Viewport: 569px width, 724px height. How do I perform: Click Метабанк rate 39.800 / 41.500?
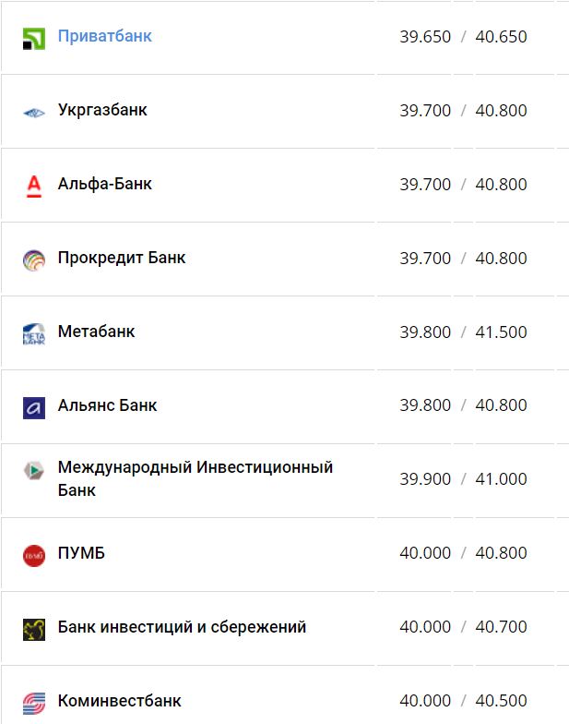click(x=463, y=332)
